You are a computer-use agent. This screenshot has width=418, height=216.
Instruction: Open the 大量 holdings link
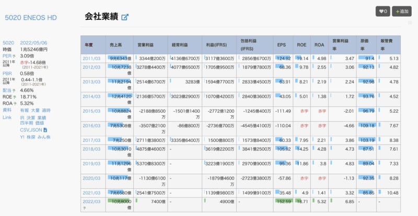[35, 110]
